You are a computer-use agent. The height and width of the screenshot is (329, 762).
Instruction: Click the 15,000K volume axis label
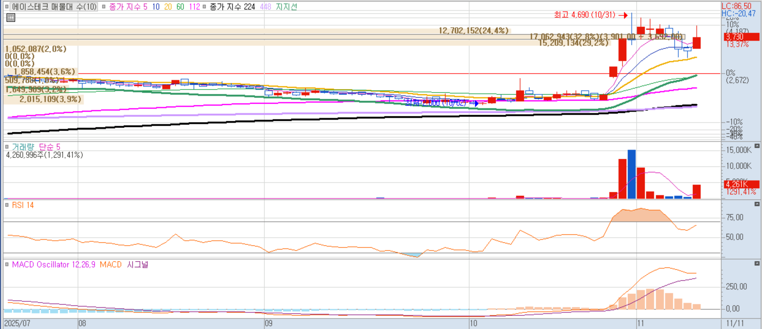pos(739,150)
